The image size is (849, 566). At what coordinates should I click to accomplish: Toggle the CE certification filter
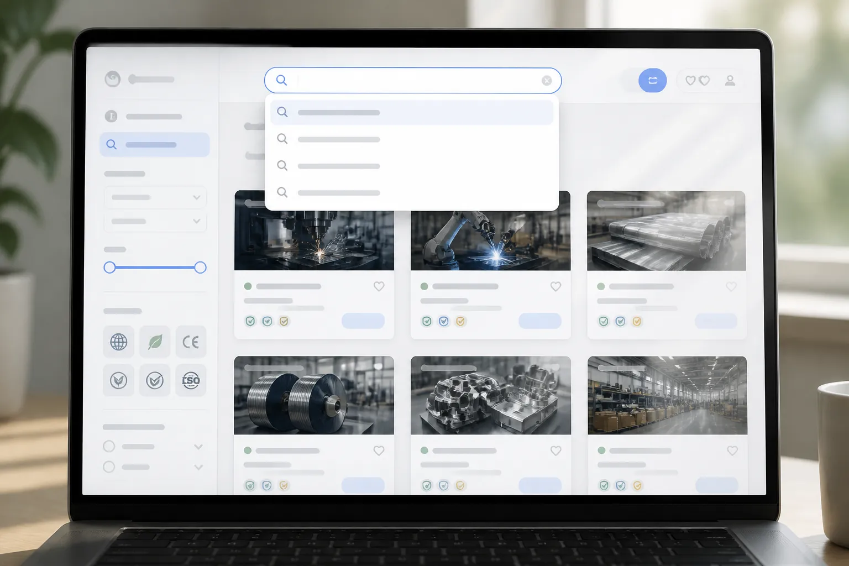pos(191,342)
